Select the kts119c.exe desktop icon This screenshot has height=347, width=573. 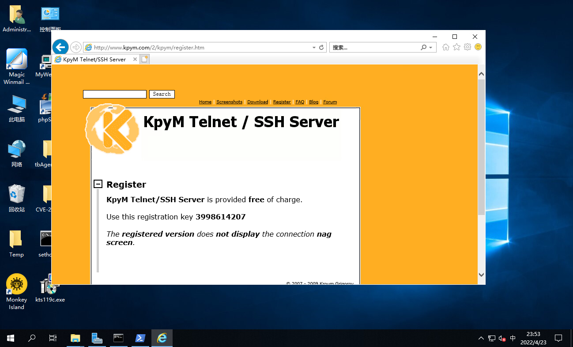pyautogui.click(x=50, y=288)
